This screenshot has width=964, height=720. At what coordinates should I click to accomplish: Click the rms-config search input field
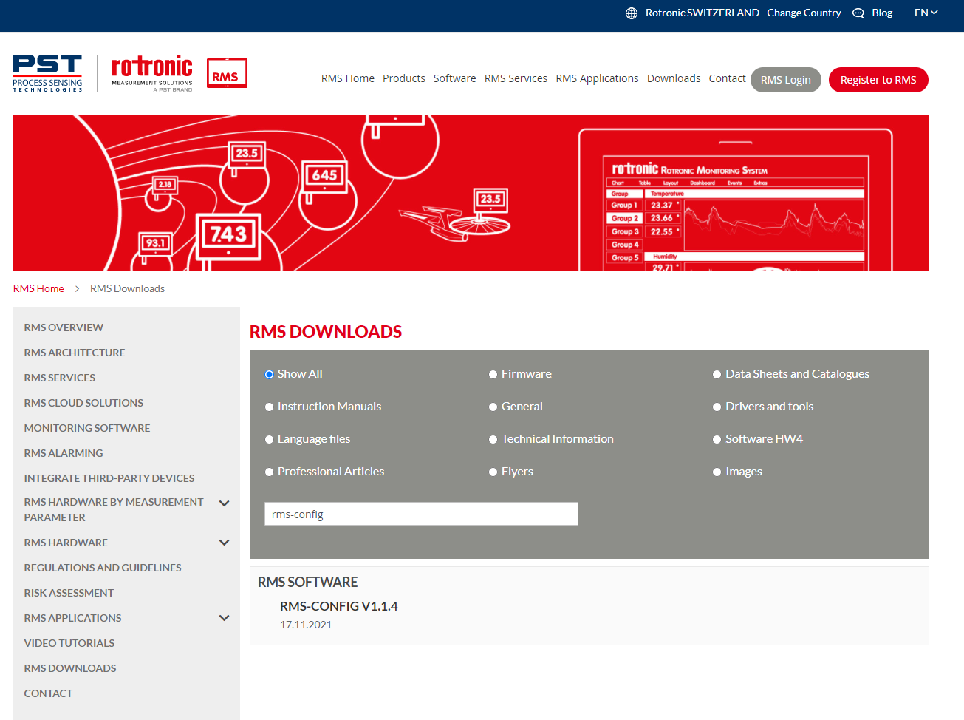tap(421, 514)
